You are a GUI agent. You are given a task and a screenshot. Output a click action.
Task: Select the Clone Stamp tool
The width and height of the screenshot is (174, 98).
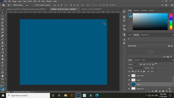2,42
